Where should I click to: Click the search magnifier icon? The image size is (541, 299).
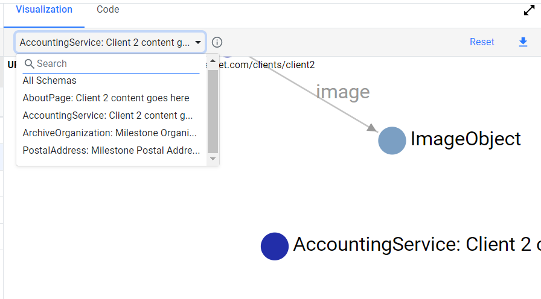coord(30,64)
